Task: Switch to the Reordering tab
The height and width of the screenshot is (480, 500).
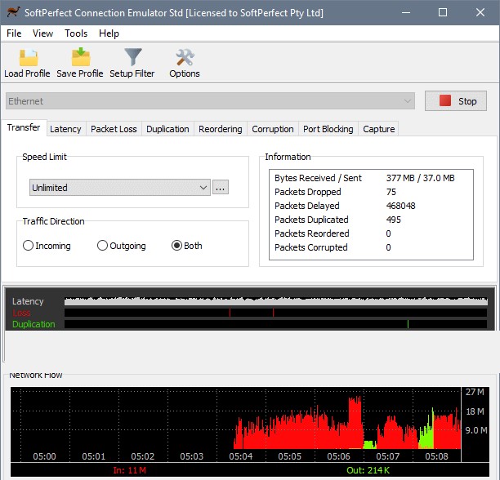Action: (221, 129)
